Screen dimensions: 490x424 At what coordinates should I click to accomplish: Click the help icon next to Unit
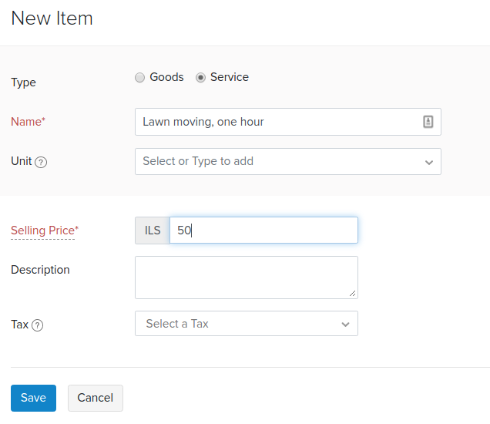pyautogui.click(x=42, y=163)
